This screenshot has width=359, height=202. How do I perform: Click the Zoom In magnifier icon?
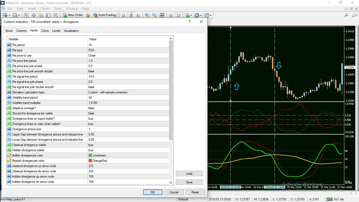pyautogui.click(x=147, y=15)
